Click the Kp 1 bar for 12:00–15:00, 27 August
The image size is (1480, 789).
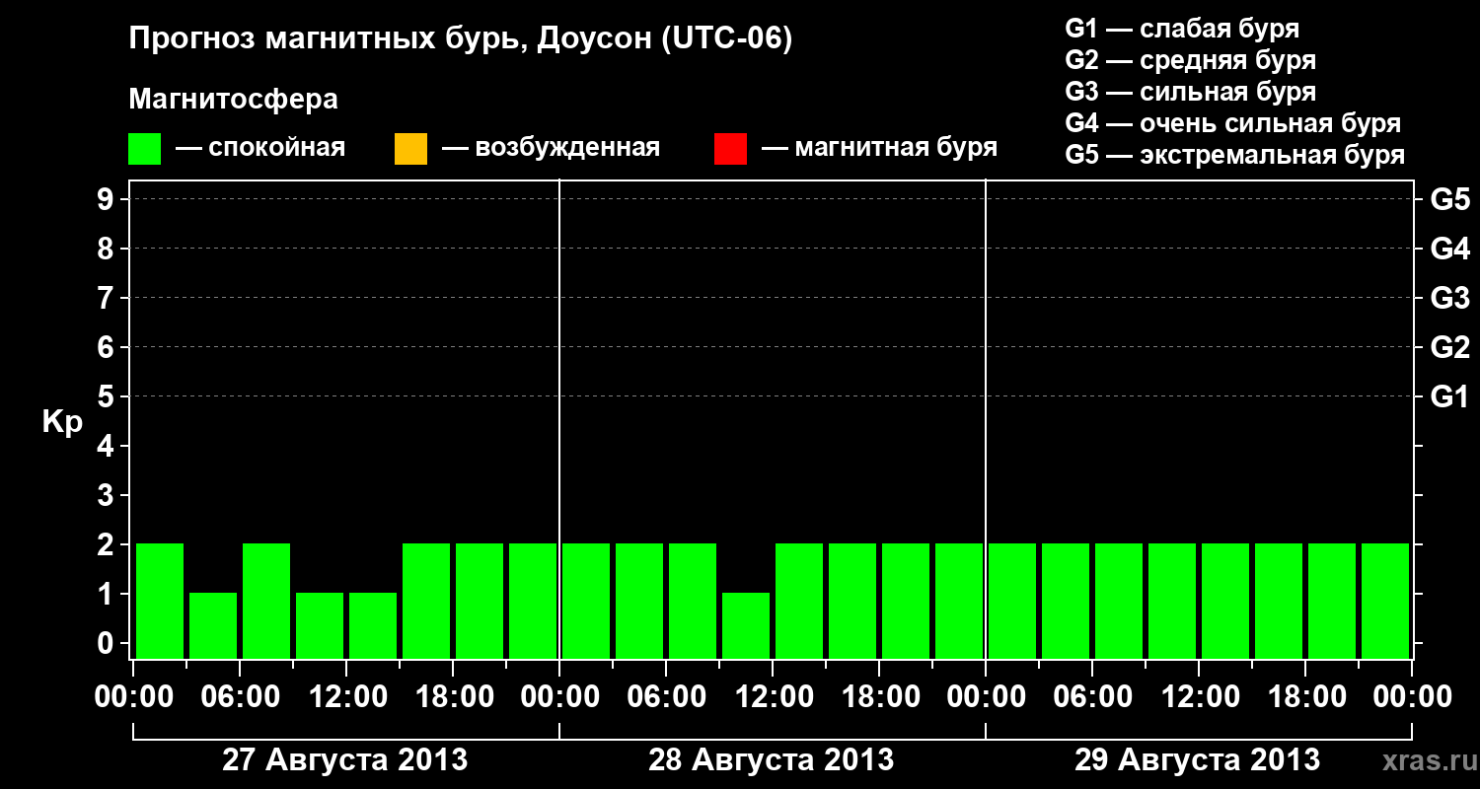pos(373,625)
